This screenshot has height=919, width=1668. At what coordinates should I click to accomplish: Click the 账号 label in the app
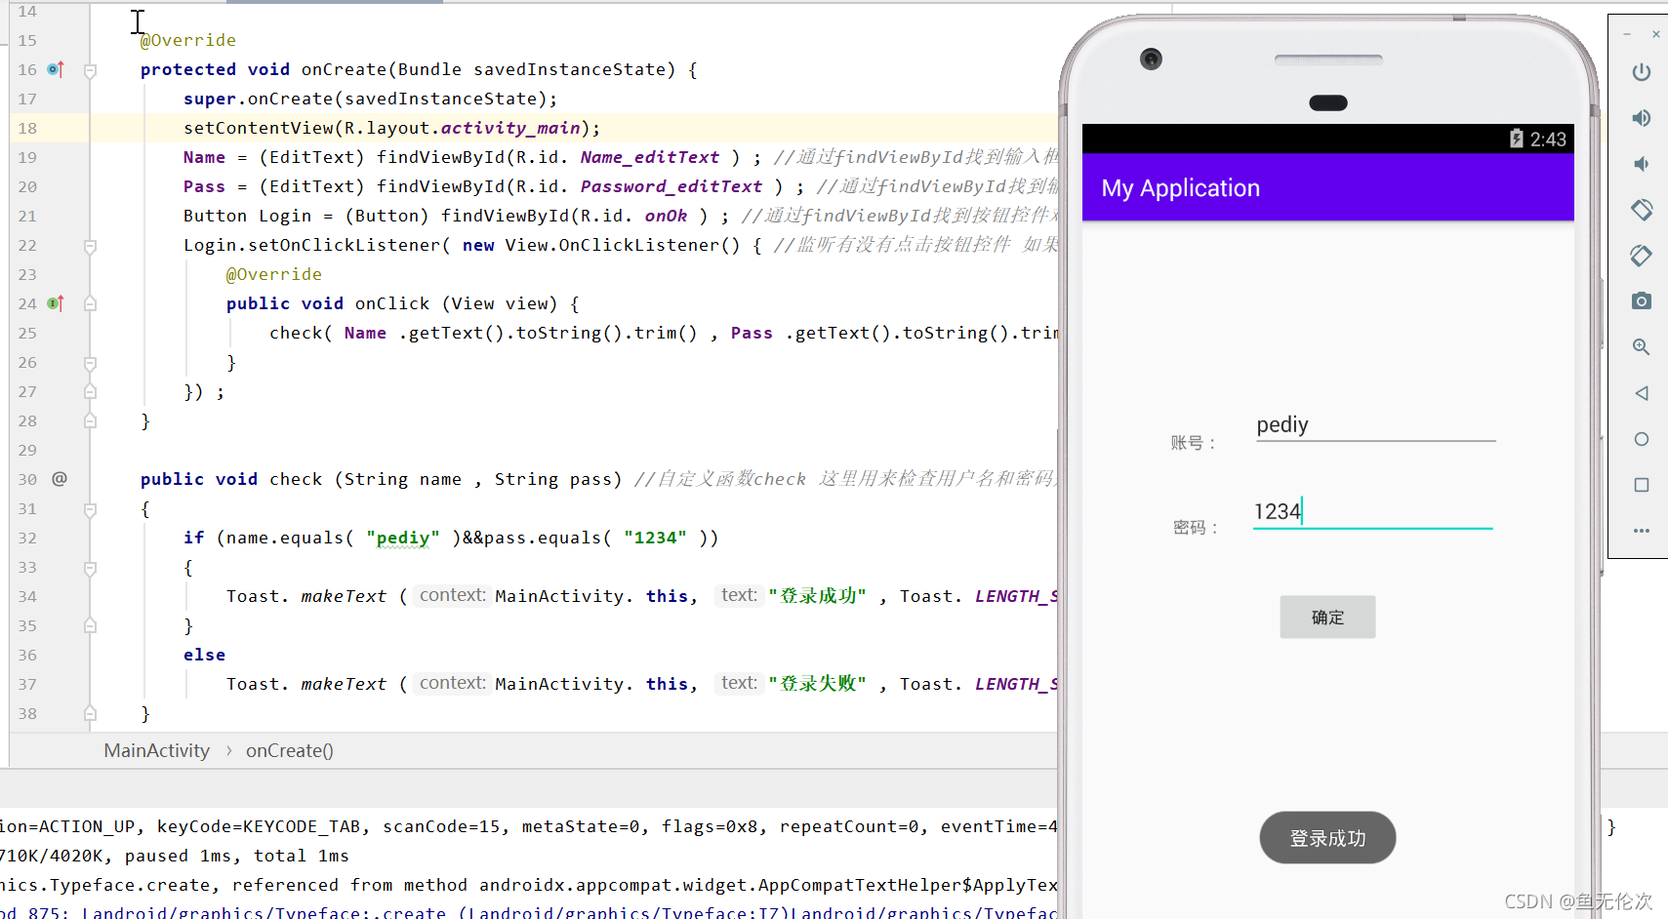pos(1194,443)
